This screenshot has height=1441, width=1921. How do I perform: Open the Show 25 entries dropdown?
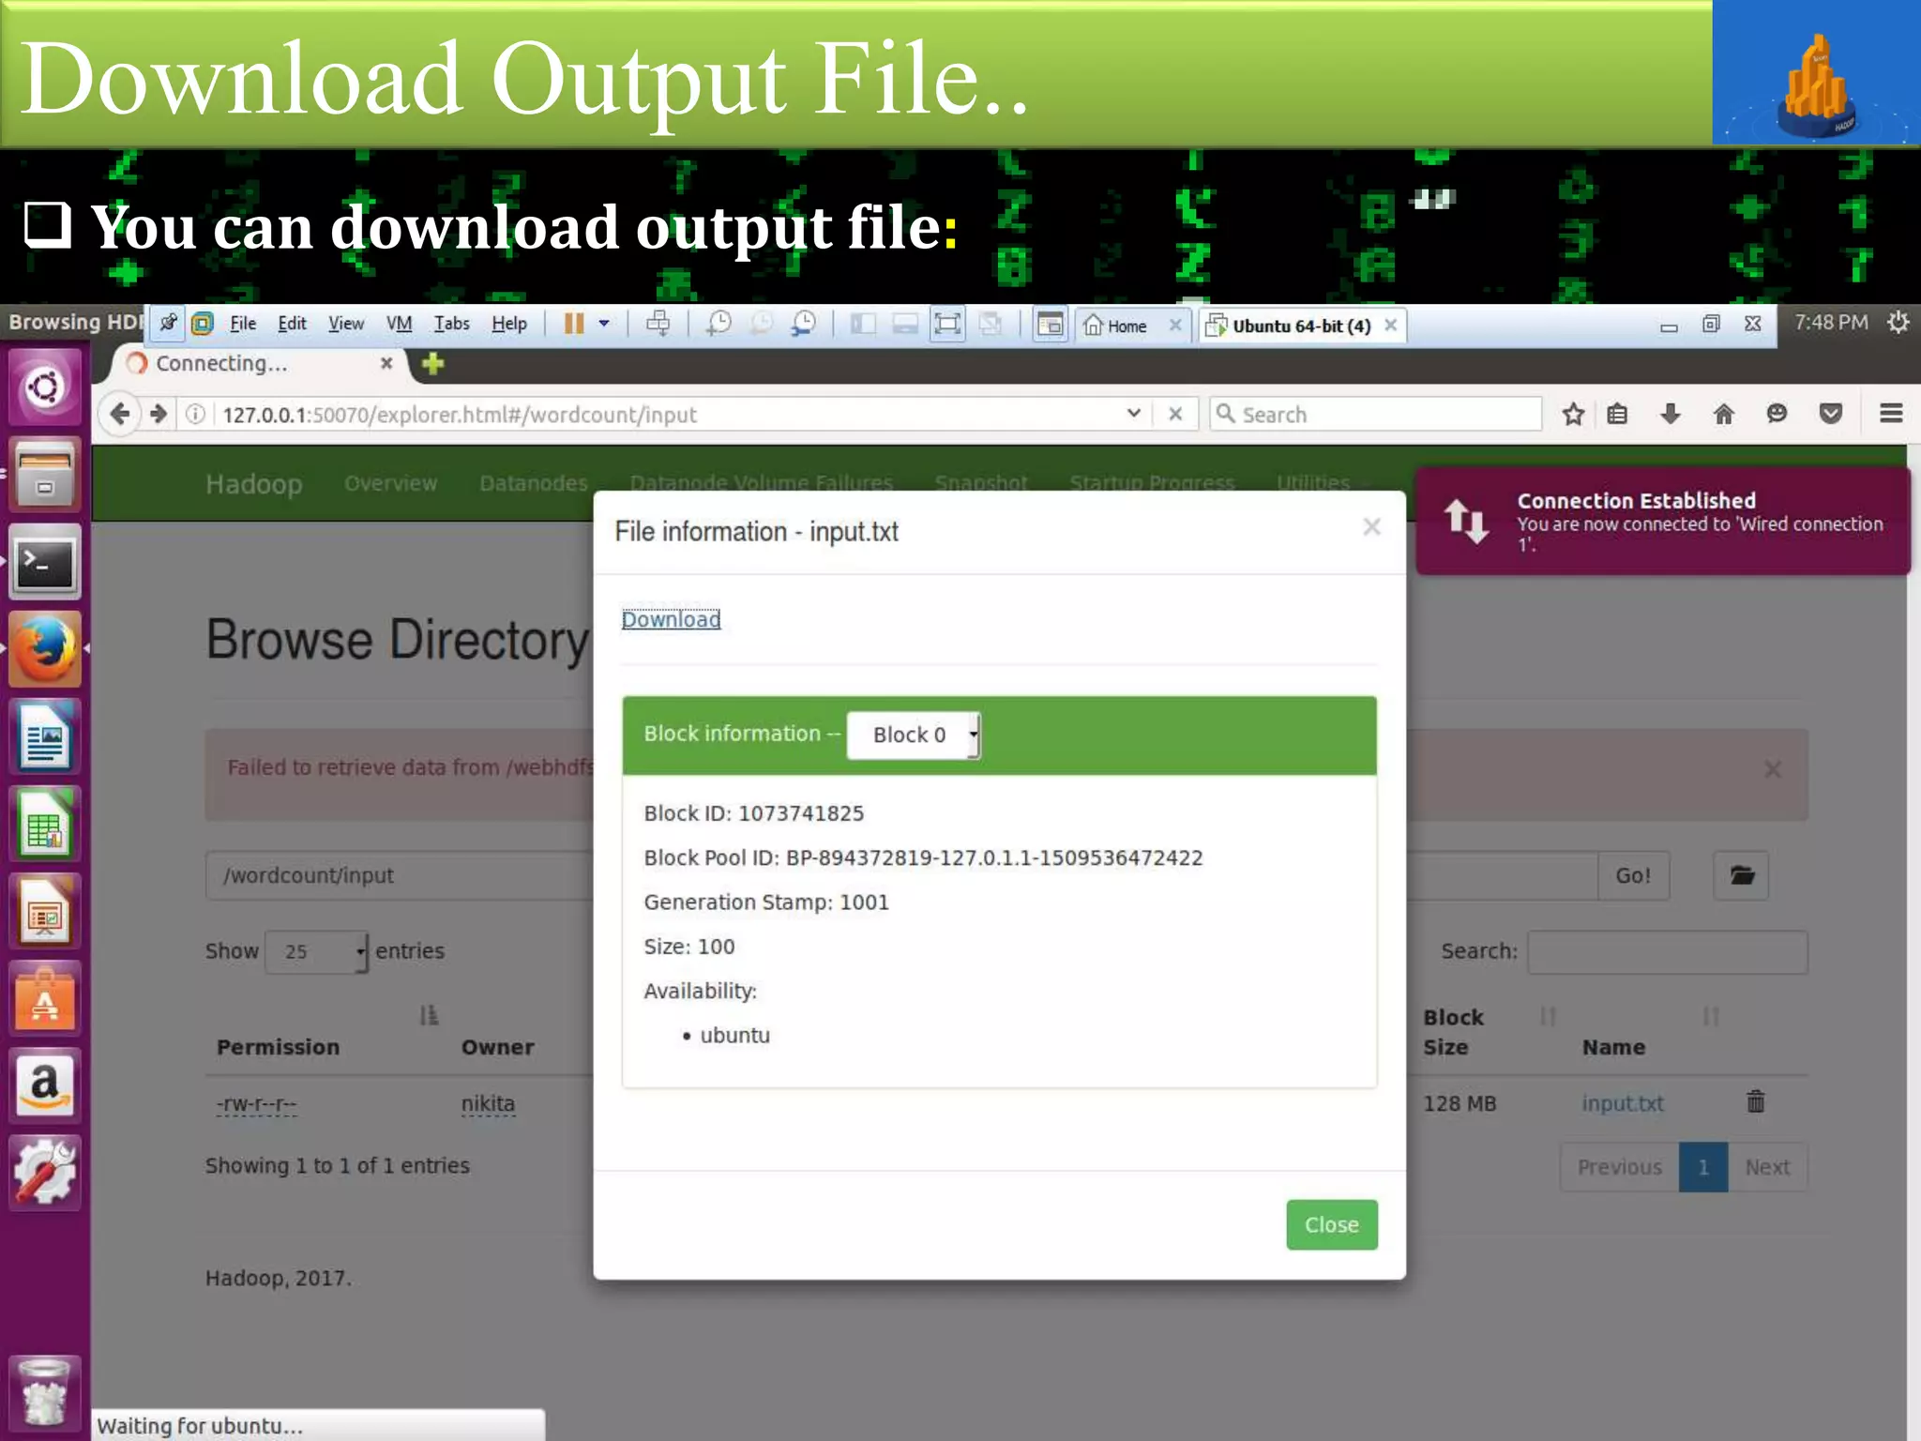[x=317, y=951]
